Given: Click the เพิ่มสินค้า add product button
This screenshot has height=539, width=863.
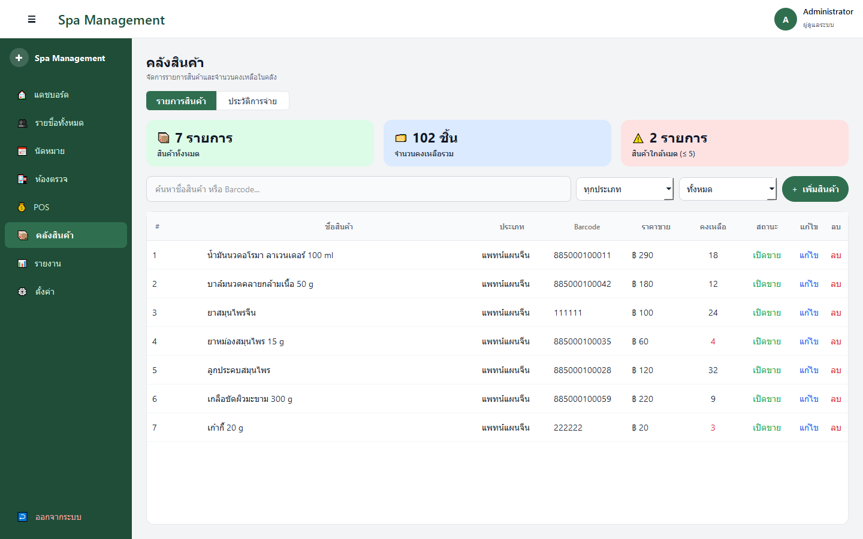Looking at the screenshot, I should tap(815, 189).
